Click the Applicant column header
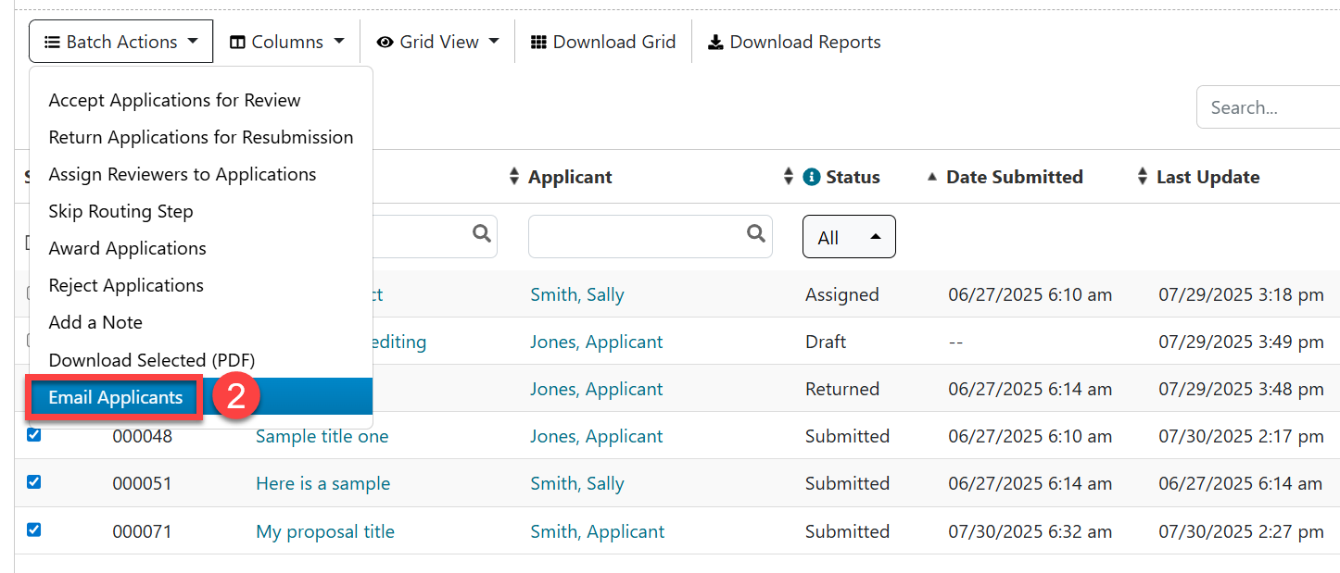 (x=570, y=177)
